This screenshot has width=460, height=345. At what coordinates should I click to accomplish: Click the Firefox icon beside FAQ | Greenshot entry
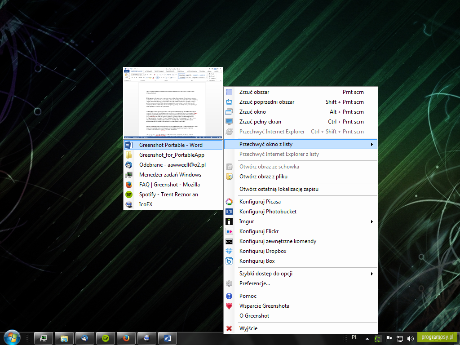coord(129,185)
